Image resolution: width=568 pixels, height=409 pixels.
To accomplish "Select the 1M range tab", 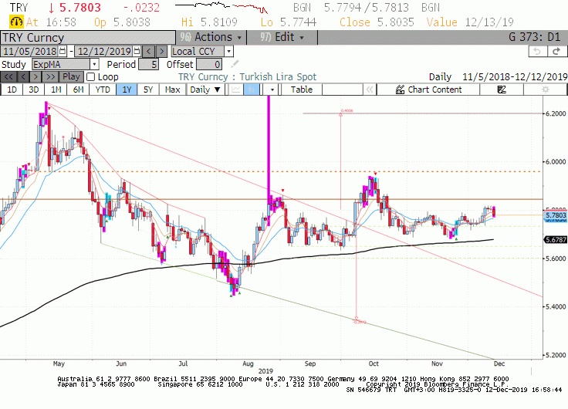I will 56,90.
